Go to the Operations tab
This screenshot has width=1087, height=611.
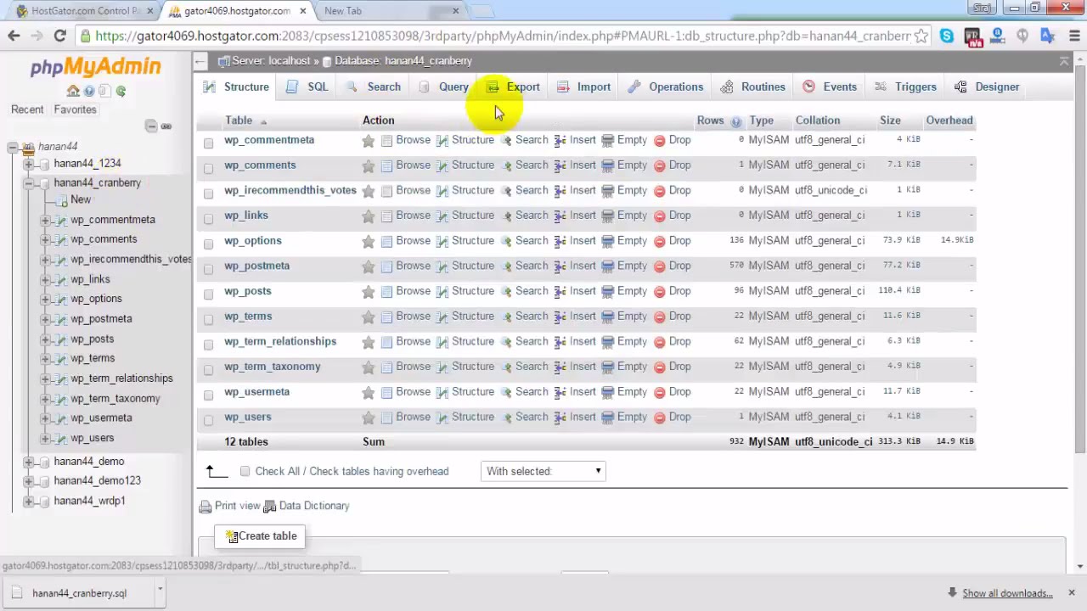(x=666, y=87)
